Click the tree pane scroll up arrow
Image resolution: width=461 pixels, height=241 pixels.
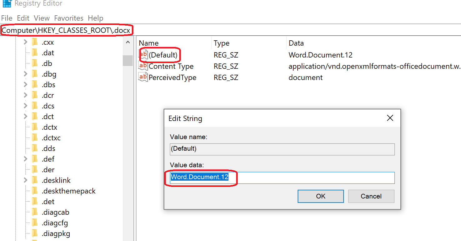point(128,42)
